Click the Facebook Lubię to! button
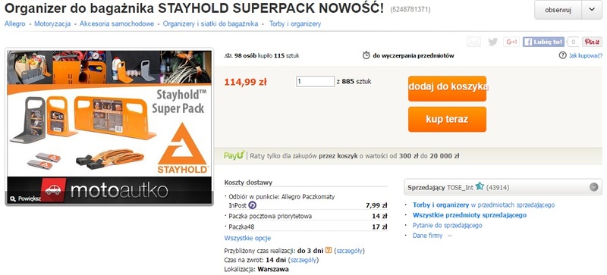Screen dimensions: 607x275 (x=543, y=42)
